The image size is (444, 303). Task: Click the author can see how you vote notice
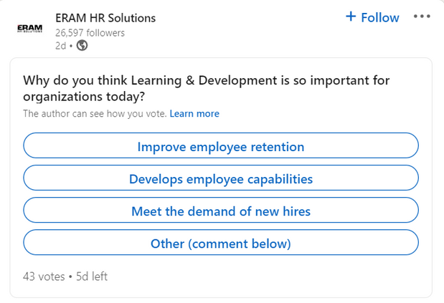(95, 114)
